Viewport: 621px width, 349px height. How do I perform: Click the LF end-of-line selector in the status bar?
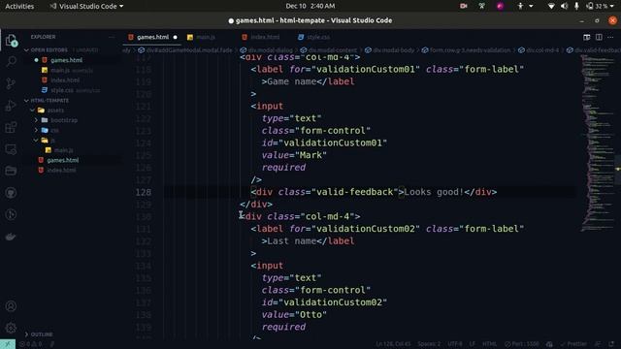[473, 344]
